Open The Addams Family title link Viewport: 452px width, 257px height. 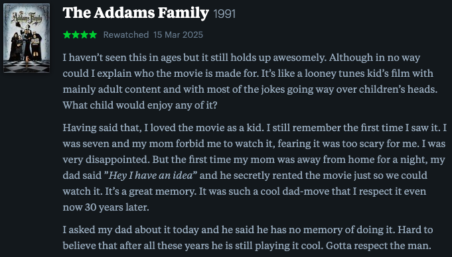tap(135, 13)
